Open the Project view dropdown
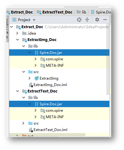 point(34,20)
